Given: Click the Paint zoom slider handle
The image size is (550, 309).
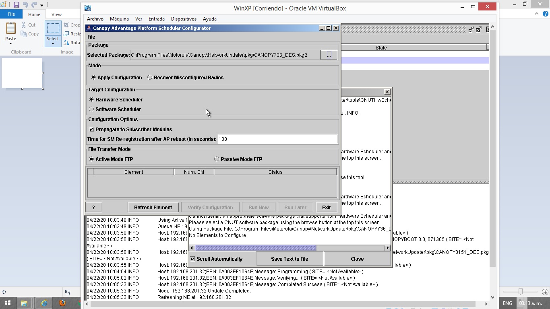Looking at the screenshot, I should 521,292.
